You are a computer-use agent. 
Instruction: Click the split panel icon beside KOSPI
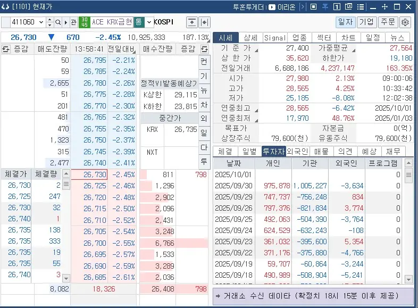203,22
